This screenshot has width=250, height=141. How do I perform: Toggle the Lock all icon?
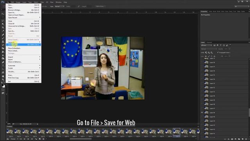coord(214,56)
